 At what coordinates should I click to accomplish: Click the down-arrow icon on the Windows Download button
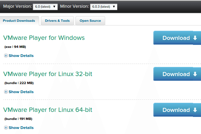195,38
